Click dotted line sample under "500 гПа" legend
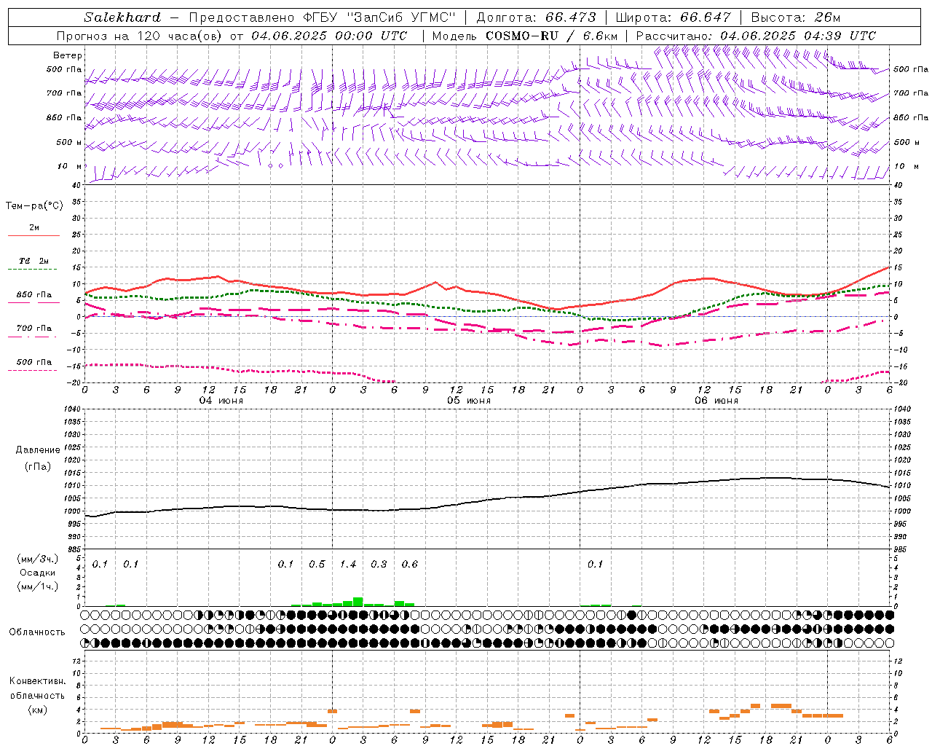Viewport: 932px width, 746px height. point(33,371)
